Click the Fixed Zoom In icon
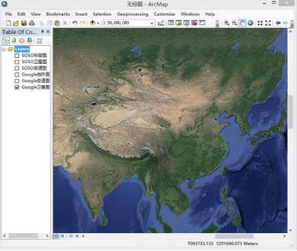The image size is (297, 251). pyautogui.click(x=260, y=23)
